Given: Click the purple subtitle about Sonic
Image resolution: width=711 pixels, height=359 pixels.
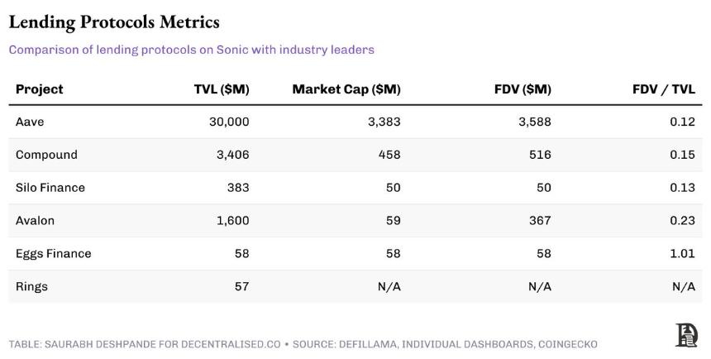Looking at the screenshot, I should pos(191,50).
